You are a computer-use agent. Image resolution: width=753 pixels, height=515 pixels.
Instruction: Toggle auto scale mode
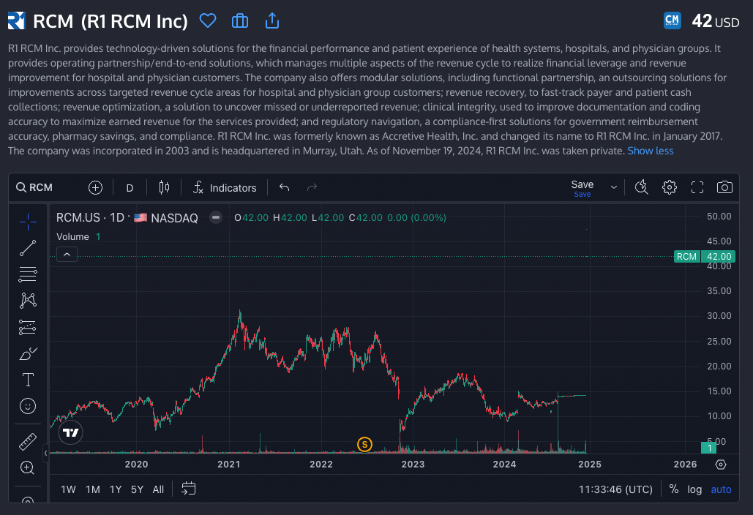[x=721, y=489]
